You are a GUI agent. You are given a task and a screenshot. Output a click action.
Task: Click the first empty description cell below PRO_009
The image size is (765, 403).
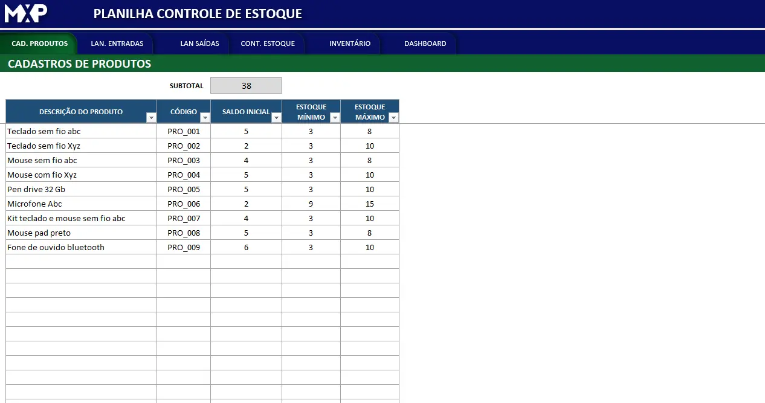point(81,262)
